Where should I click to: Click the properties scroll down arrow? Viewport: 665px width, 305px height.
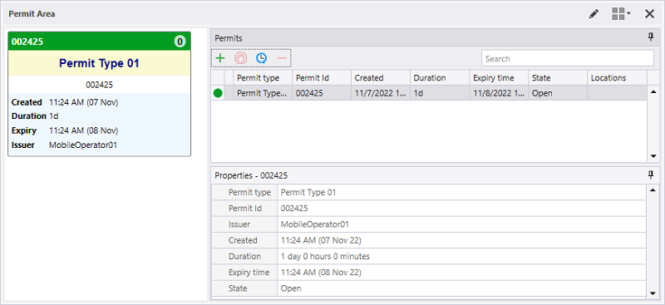point(653,293)
